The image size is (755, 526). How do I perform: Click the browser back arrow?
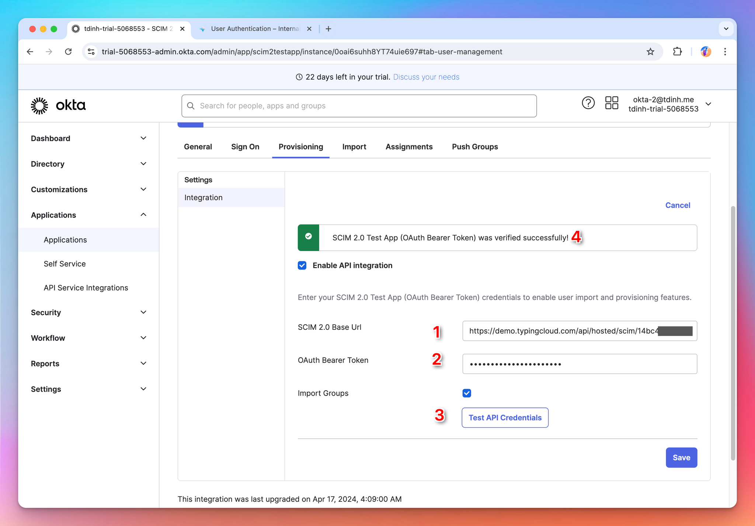click(x=30, y=52)
